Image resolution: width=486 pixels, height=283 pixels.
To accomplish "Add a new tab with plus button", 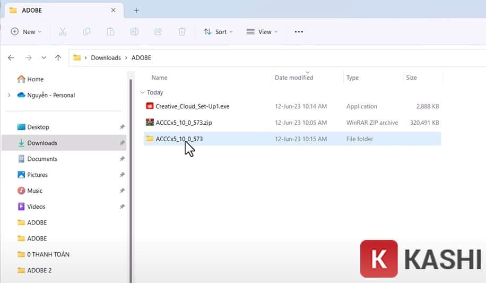I will tap(136, 10).
